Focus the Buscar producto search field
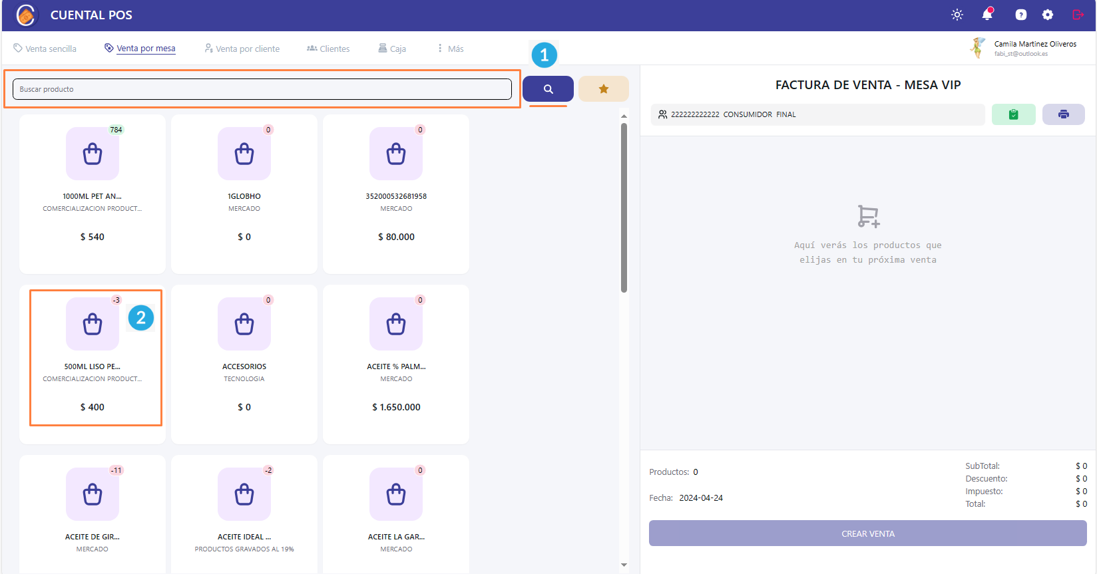Image resolution: width=1097 pixels, height=576 pixels. pyautogui.click(x=262, y=89)
